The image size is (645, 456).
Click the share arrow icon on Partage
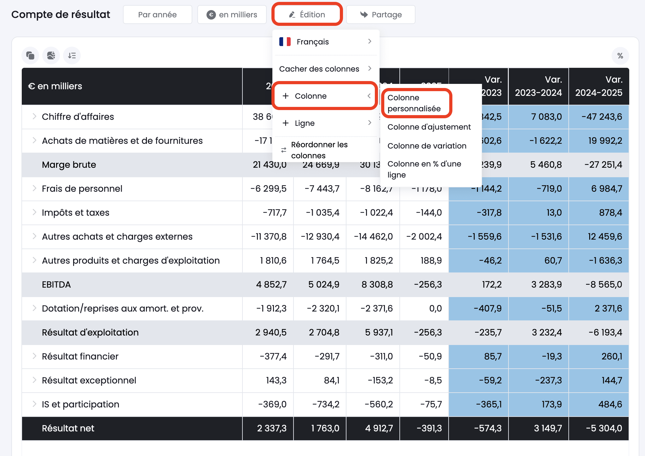pyautogui.click(x=364, y=15)
